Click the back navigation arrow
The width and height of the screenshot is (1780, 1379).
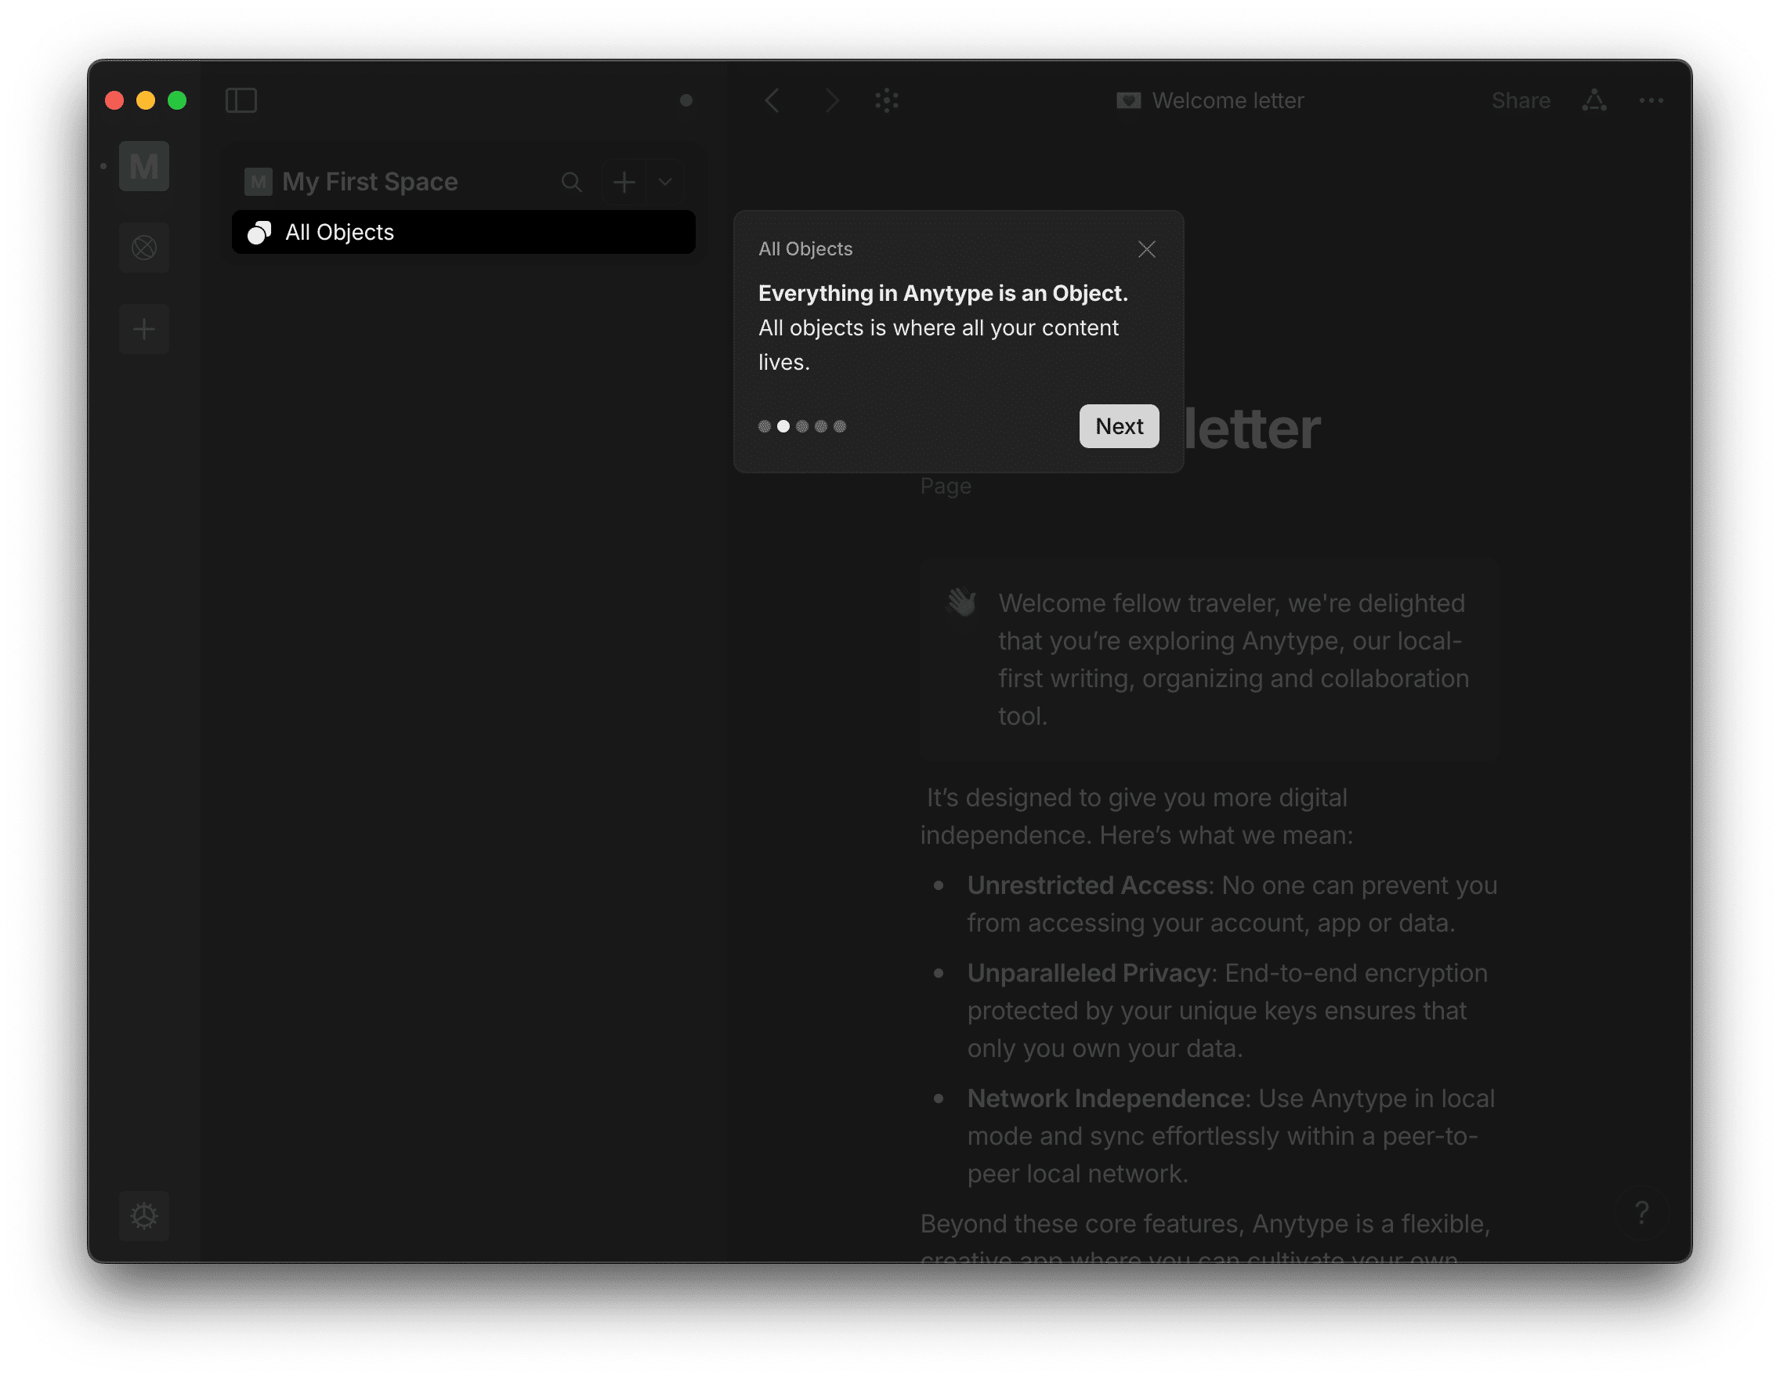(772, 100)
